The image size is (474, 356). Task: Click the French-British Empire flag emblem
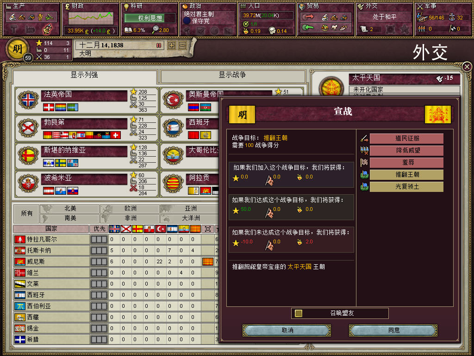click(28, 100)
